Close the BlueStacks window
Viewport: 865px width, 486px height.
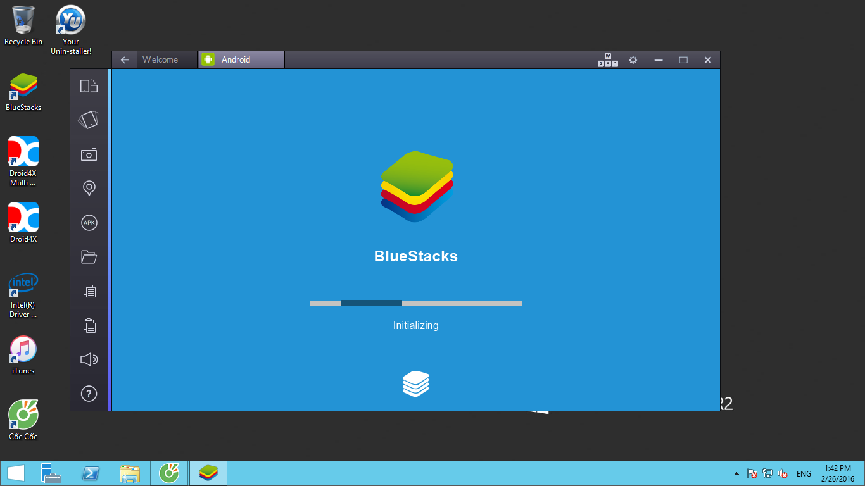pos(708,60)
